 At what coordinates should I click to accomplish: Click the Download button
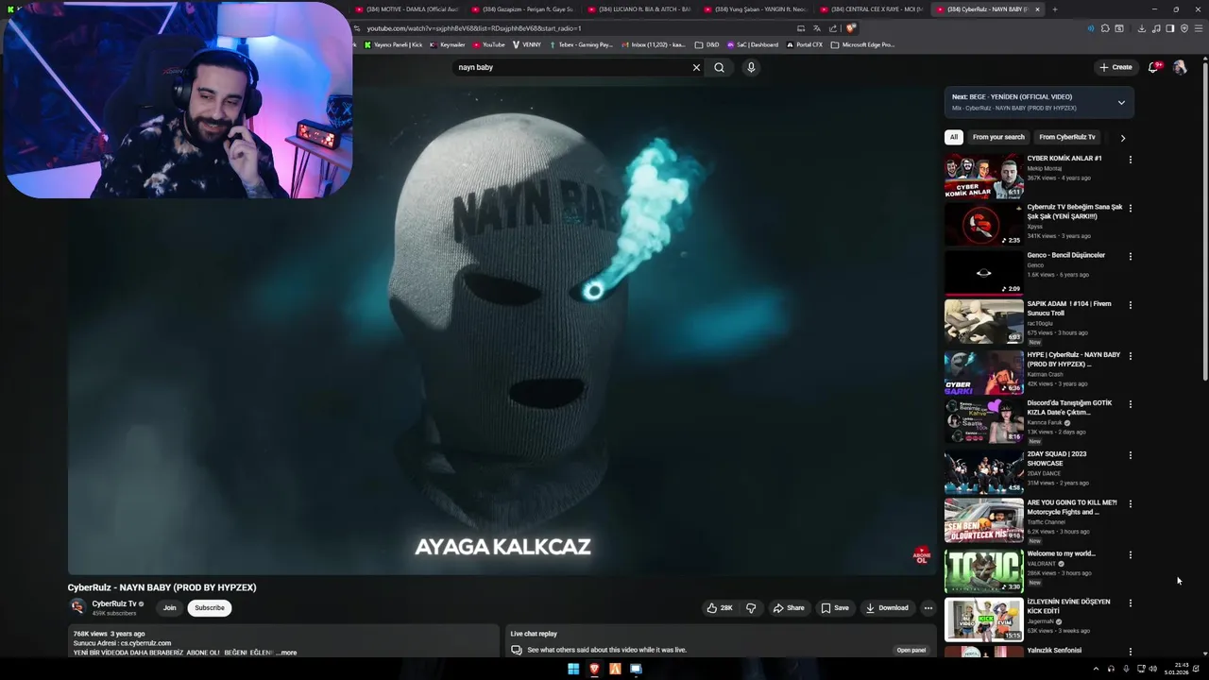pyautogui.click(x=887, y=608)
